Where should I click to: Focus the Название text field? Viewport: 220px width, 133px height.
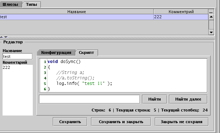point(17,56)
